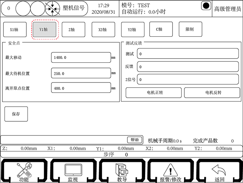Select the 离开原点位置 input field
This screenshot has width=243, height=183.
(81, 88)
